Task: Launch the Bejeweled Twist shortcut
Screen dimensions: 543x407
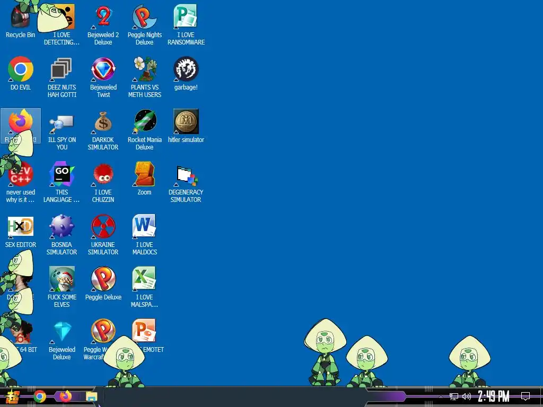Action: pyautogui.click(x=103, y=77)
